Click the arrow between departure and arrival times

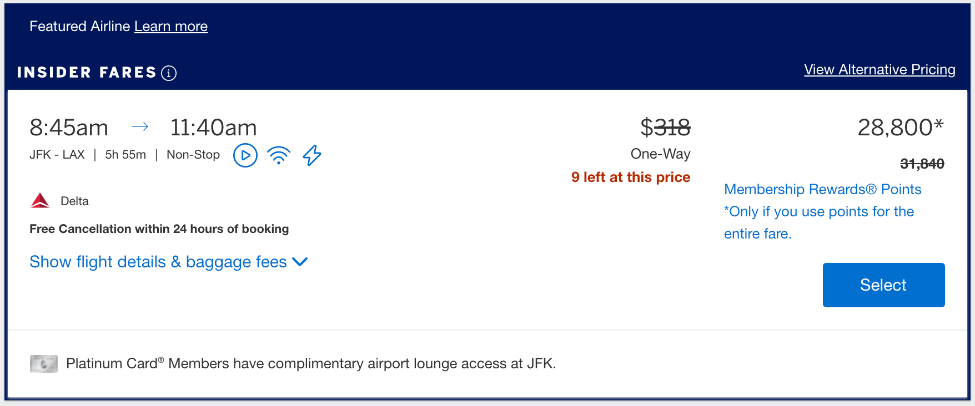coord(141,127)
